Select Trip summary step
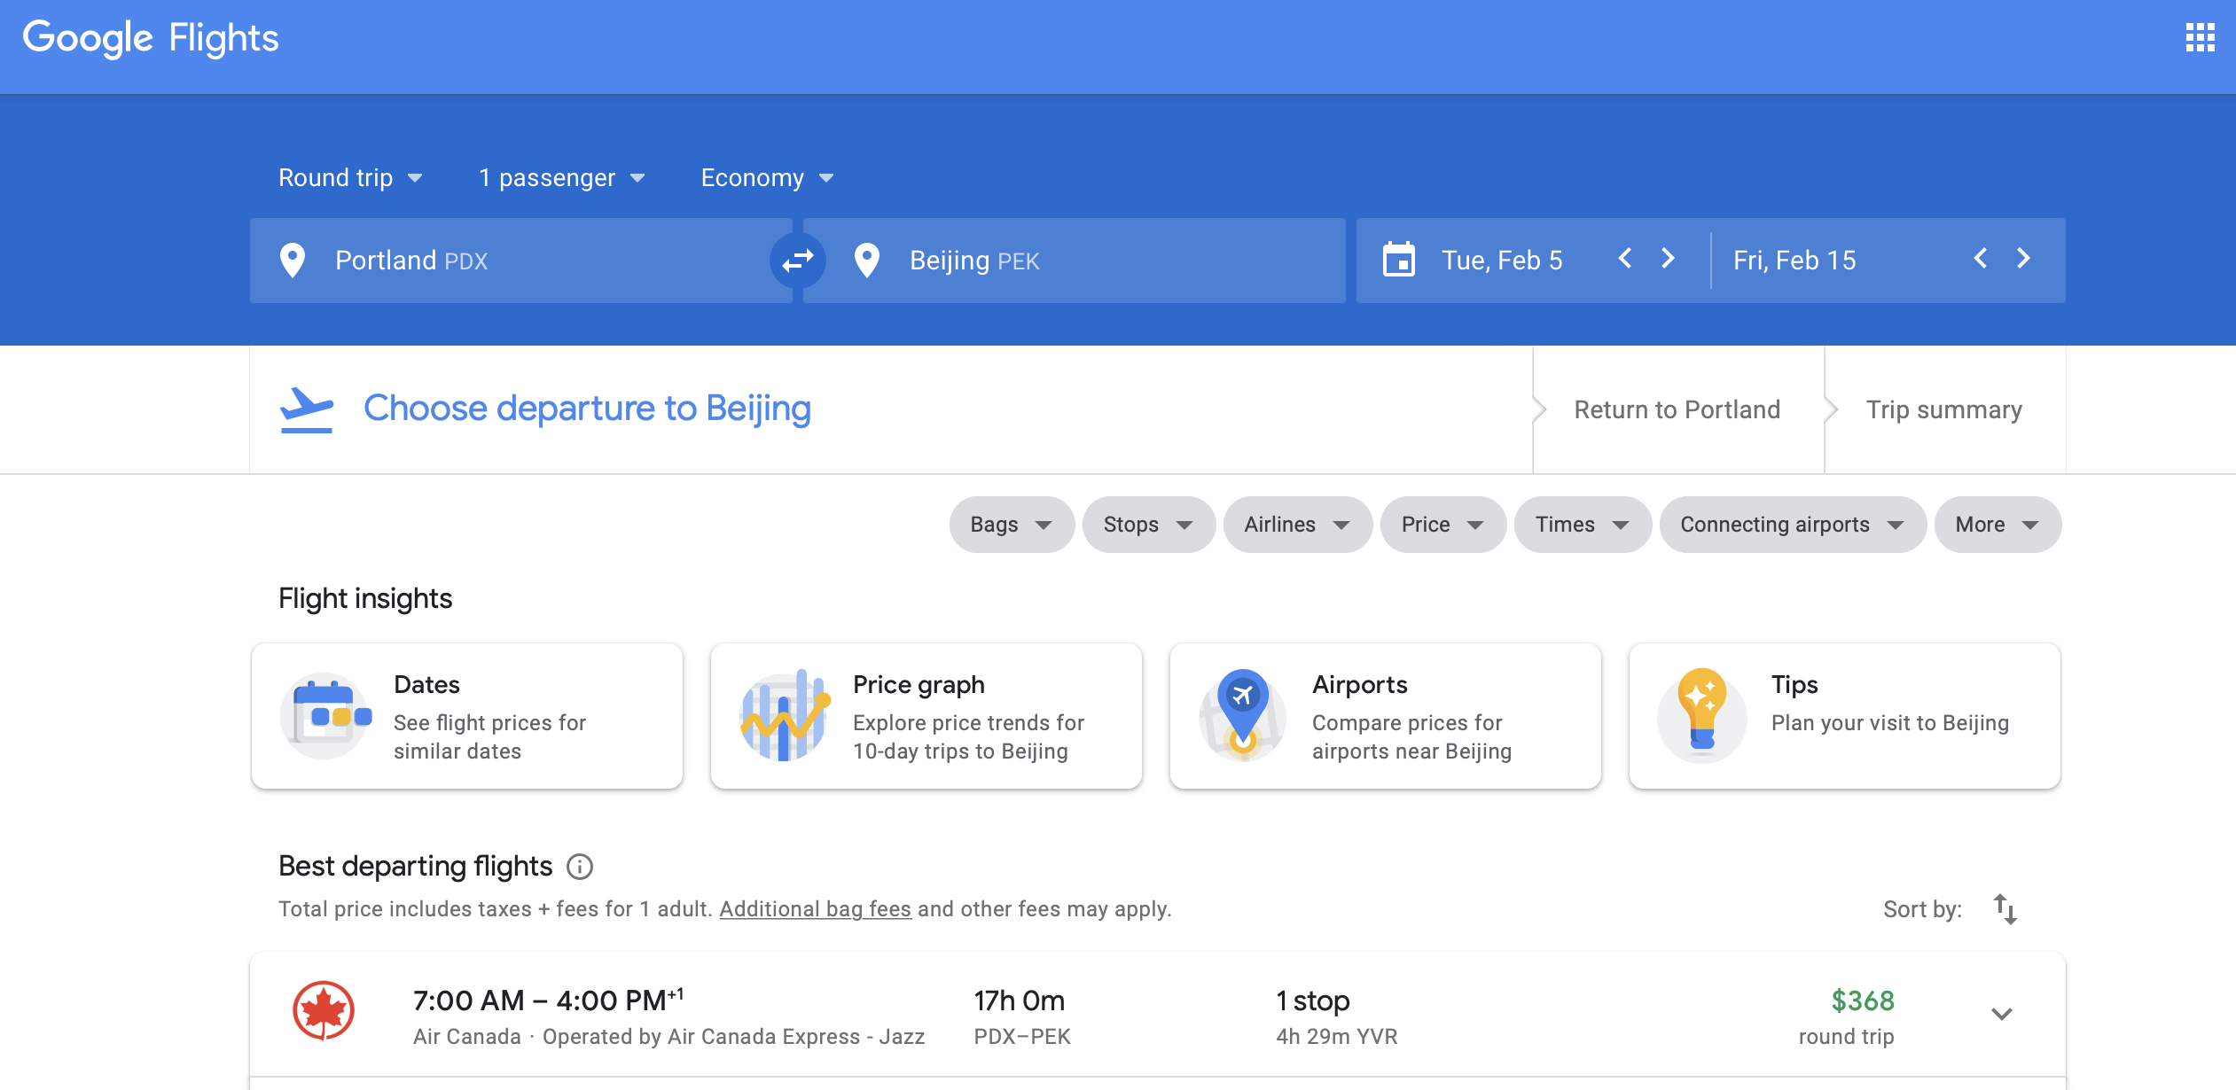The width and height of the screenshot is (2236, 1090). pos(1944,409)
